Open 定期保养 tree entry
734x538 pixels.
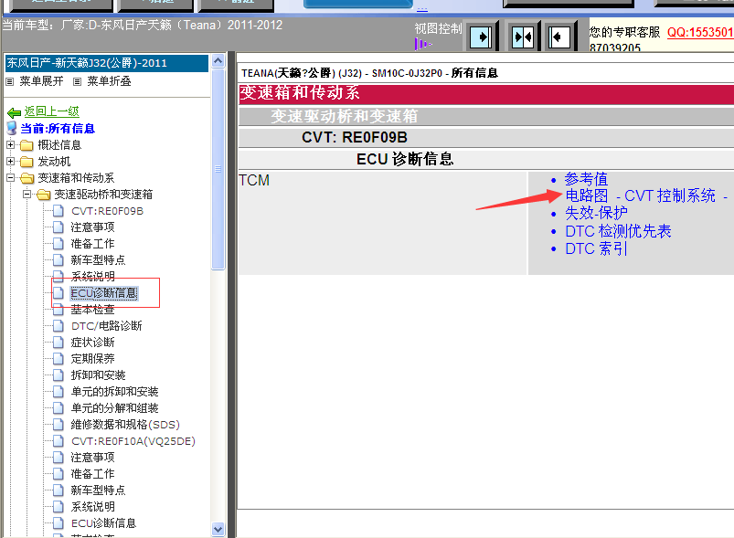92,359
